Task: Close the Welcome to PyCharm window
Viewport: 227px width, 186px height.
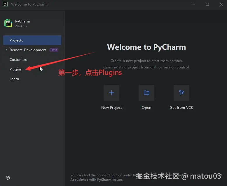Action: click(221, 4)
